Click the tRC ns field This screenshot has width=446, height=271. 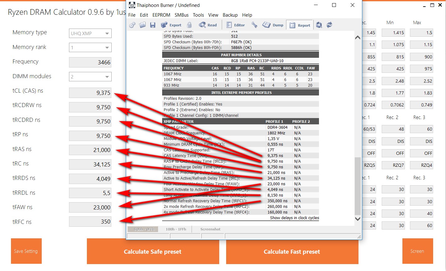coord(90,164)
